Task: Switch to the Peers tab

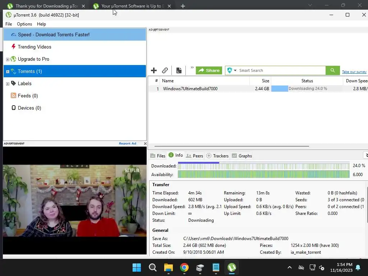Action: 194,156
